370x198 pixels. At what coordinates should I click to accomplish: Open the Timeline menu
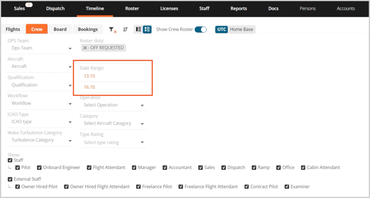click(x=95, y=9)
